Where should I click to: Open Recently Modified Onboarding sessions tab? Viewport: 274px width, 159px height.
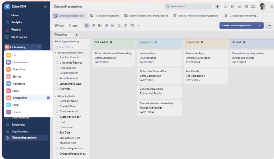coord(196,16)
